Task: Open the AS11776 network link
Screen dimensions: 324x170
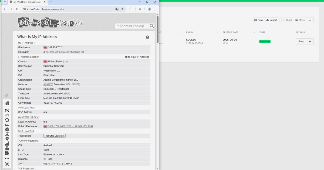Action: click(48, 84)
